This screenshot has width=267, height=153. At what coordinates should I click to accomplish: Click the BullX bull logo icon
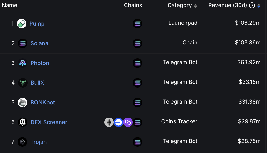[23, 83]
